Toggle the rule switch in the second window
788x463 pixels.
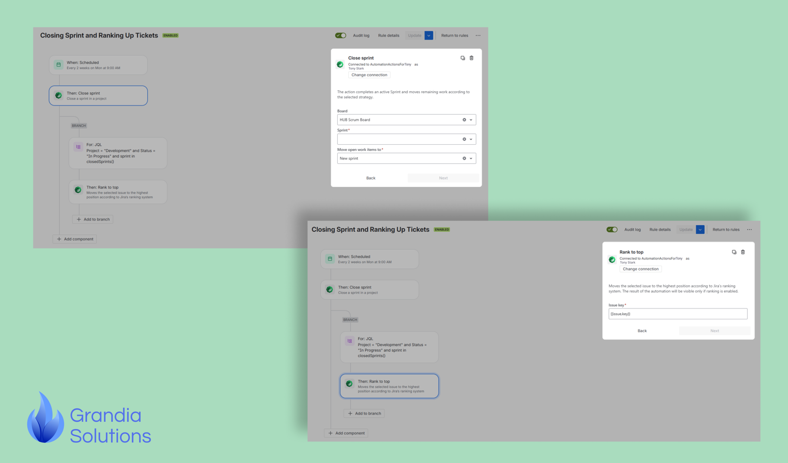point(612,230)
